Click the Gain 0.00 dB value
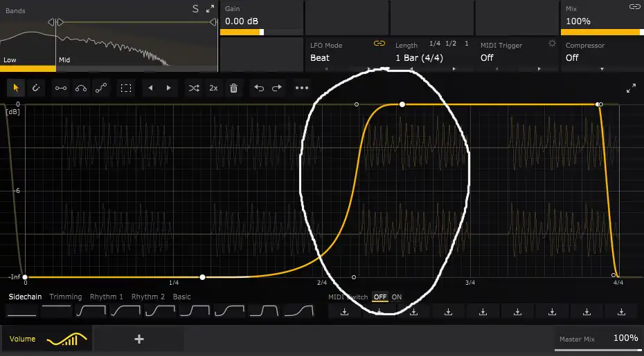Viewport: 644px width, 356px height. click(x=242, y=21)
